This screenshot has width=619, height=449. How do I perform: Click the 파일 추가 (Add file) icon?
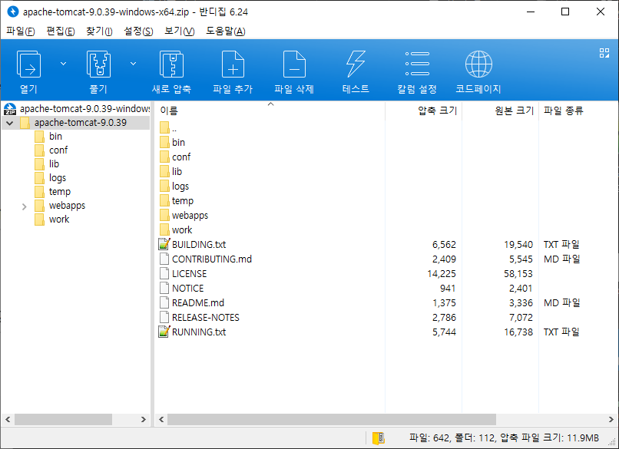(x=233, y=64)
